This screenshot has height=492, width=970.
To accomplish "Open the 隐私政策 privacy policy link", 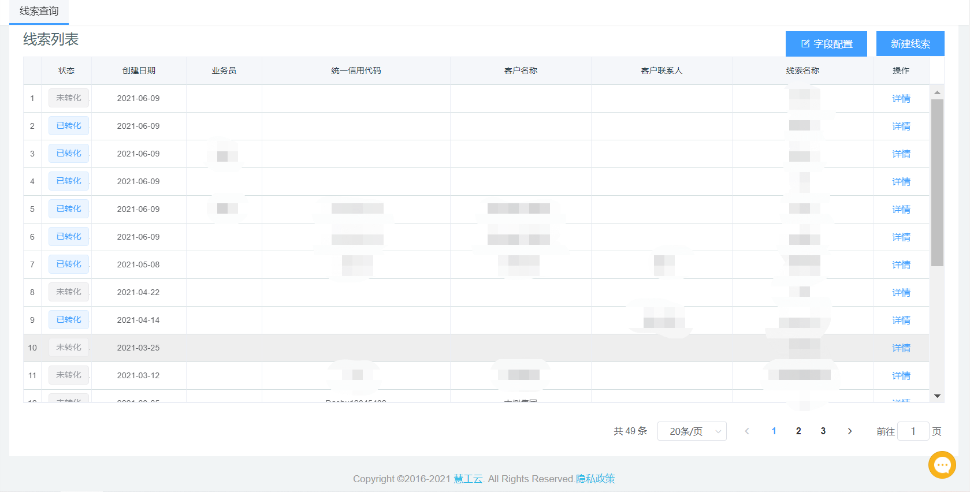I will 595,479.
